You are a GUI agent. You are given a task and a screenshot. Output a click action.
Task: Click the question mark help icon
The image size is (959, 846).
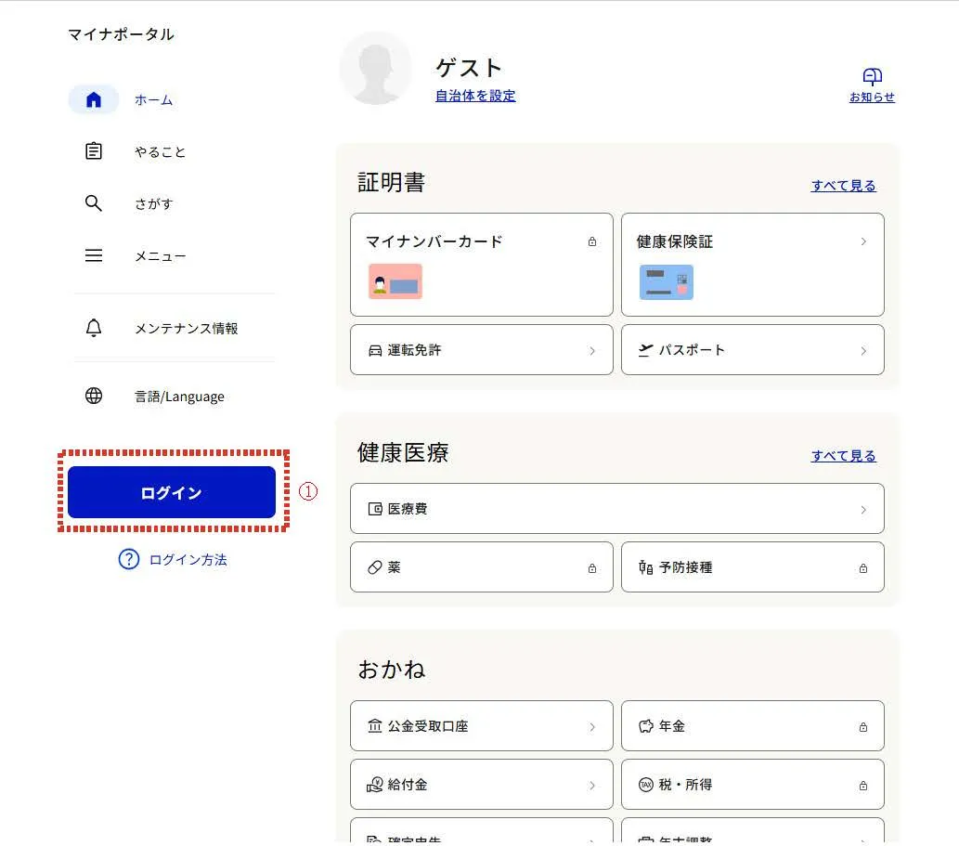click(x=129, y=559)
